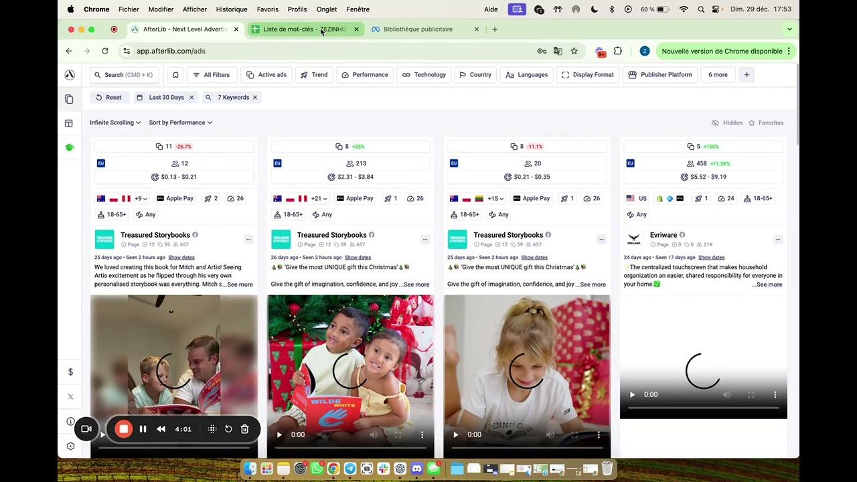Open the green graduation cap icon in sidebar
The height and width of the screenshot is (482, 857).
click(70, 147)
